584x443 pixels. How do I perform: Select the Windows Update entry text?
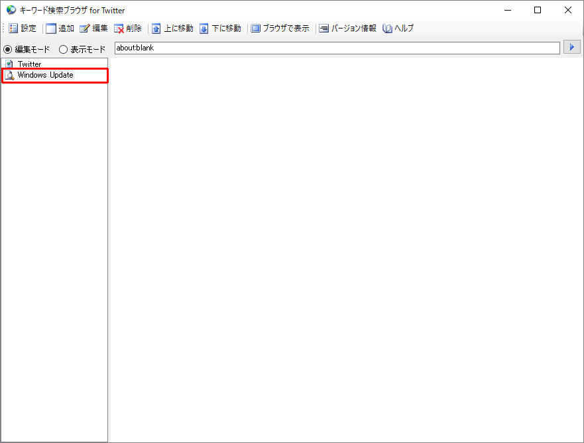45,75
